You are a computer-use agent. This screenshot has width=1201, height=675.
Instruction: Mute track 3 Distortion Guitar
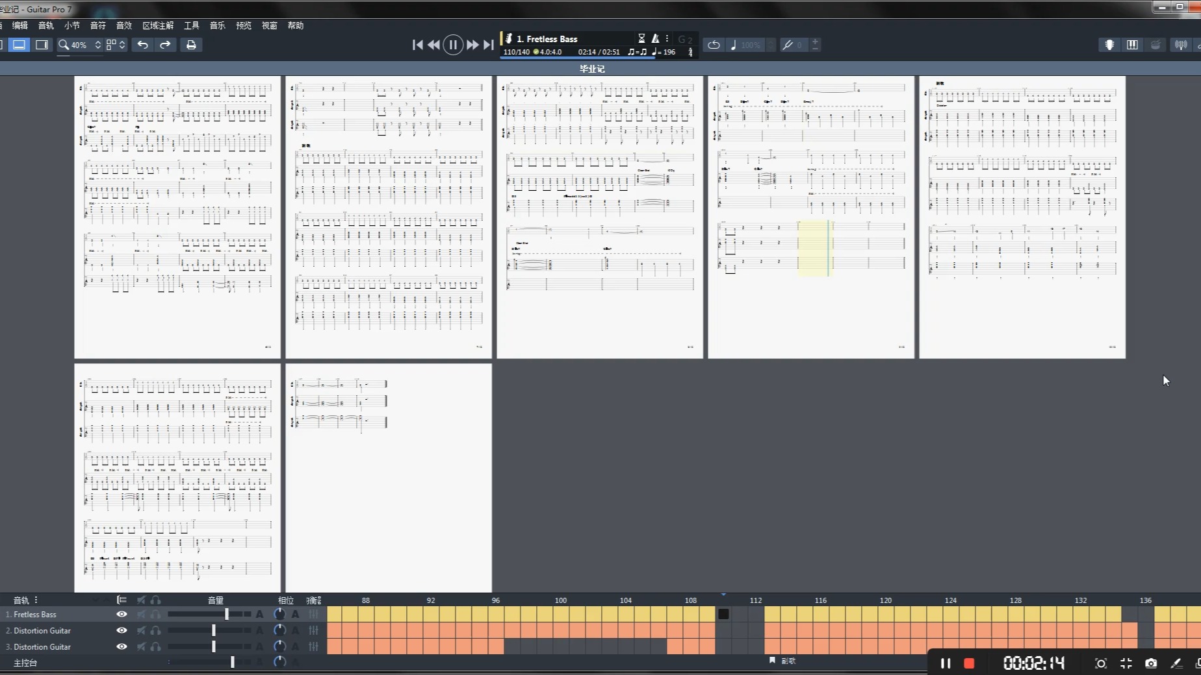point(141,646)
